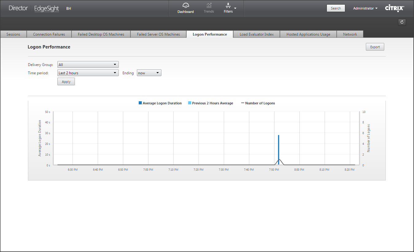Open the Trends chart icon
Screen dimensions: 414x252
tap(209, 6)
